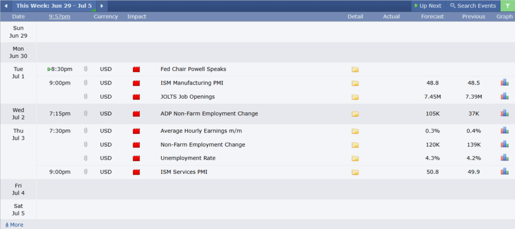This screenshot has height=229, width=515.
Task: Jump to Up Next events
Action: click(428, 6)
